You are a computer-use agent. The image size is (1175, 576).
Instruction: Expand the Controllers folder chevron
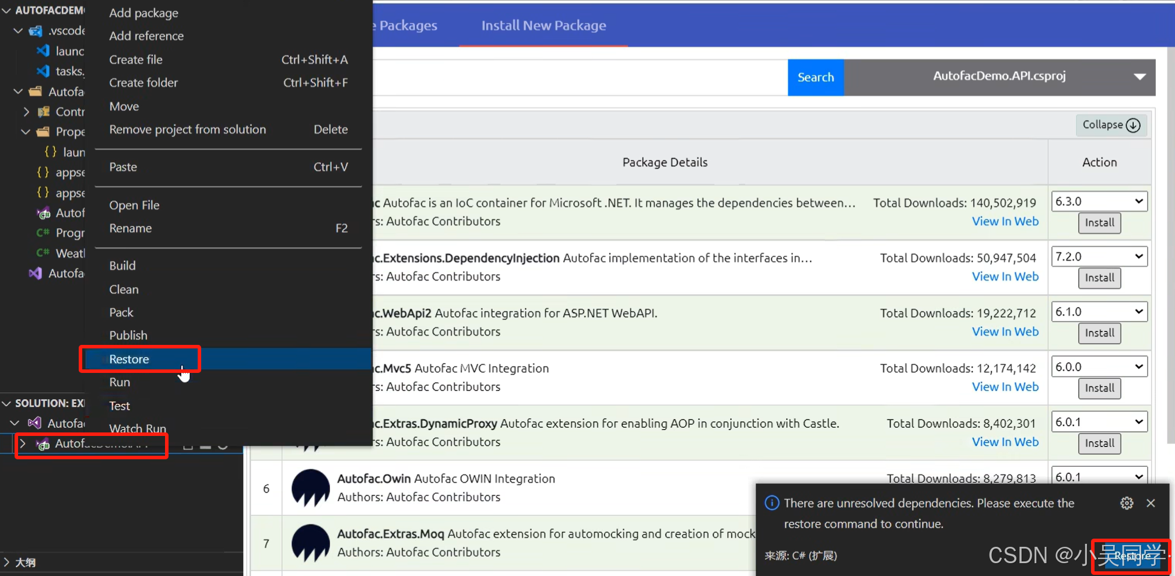[x=26, y=111]
